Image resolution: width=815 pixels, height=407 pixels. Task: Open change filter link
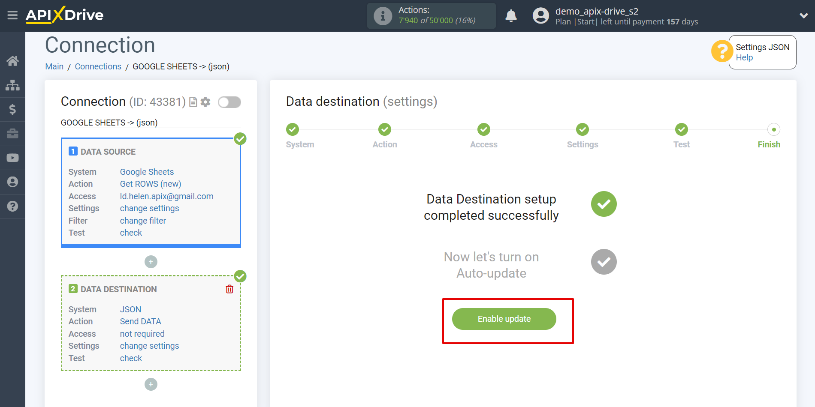click(143, 221)
